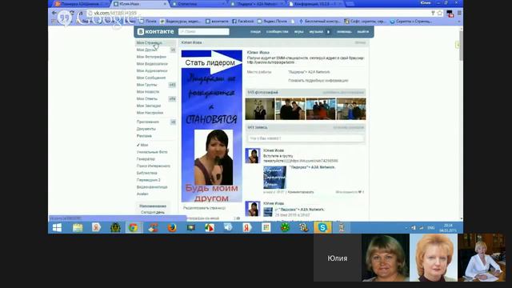
Task: Open Мои Ответы in left menu
Action: (x=146, y=99)
